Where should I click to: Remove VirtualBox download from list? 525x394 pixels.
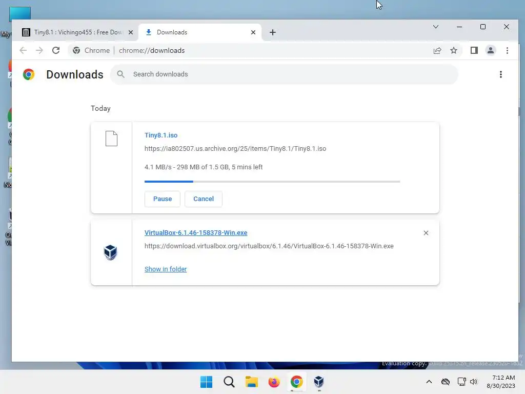[426, 233]
